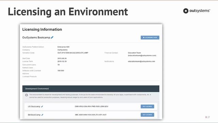Click the OutSystems Platform Edition label
The image size is (218, 123).
pos(33,47)
